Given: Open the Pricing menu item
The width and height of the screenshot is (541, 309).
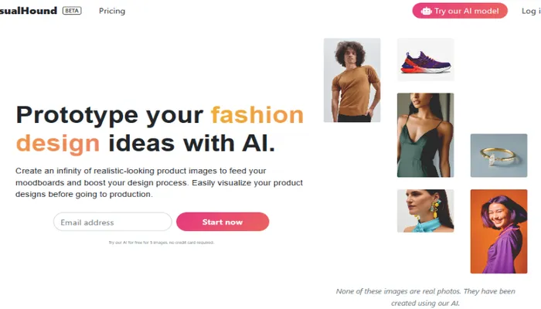Looking at the screenshot, I should coord(112,11).
